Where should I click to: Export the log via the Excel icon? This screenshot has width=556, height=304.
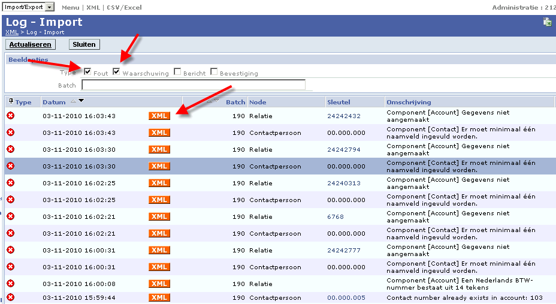pyautogui.click(x=547, y=22)
